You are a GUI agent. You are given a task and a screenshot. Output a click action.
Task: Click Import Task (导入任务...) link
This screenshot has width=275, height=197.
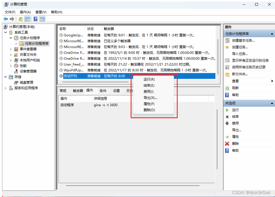240,54
